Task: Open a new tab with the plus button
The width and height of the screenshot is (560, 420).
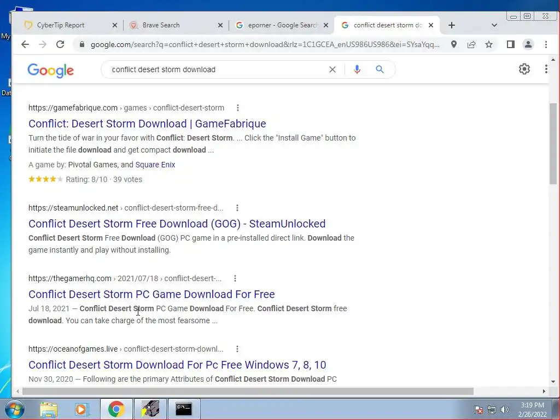Action: pyautogui.click(x=451, y=25)
